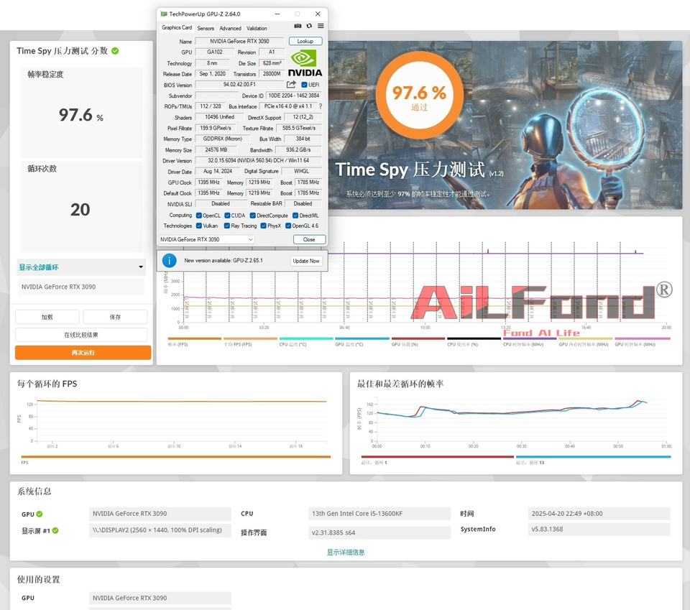The width and height of the screenshot is (690, 610).
Task: Click Memory Type GDDR6X (Micron) value
Action: click(x=223, y=139)
